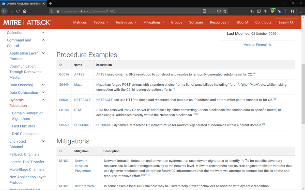
Task: Open citation [4] for APT29
Action: [254, 73]
